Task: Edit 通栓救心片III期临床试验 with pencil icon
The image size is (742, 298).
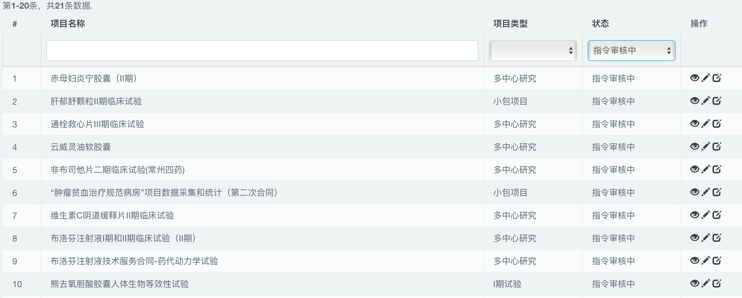Action: (x=706, y=124)
